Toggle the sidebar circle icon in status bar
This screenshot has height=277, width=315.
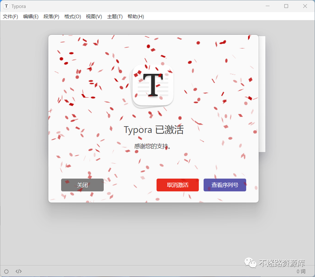click(x=6, y=271)
